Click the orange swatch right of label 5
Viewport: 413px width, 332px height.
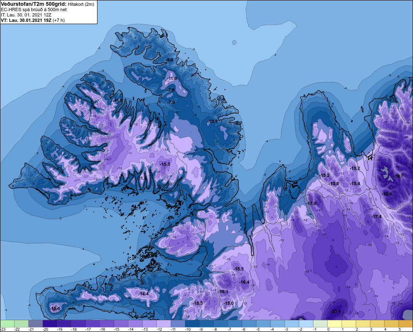(406, 323)
